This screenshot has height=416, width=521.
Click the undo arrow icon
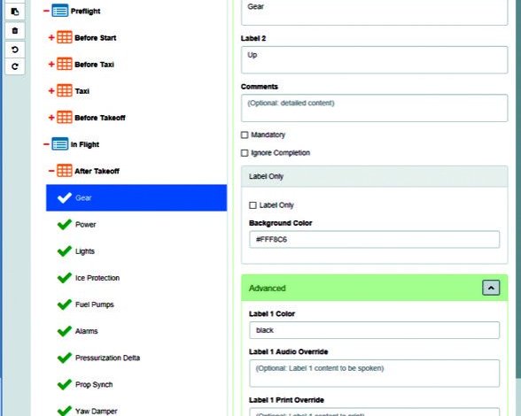point(14,50)
